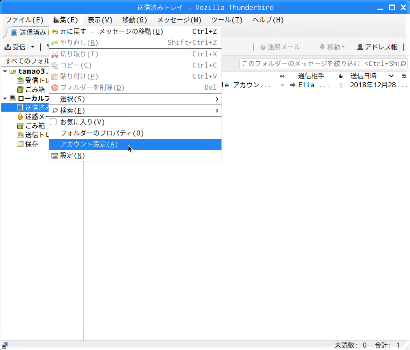Select the tamao3 account row
Screen dimensions: 410x350
tap(25, 71)
